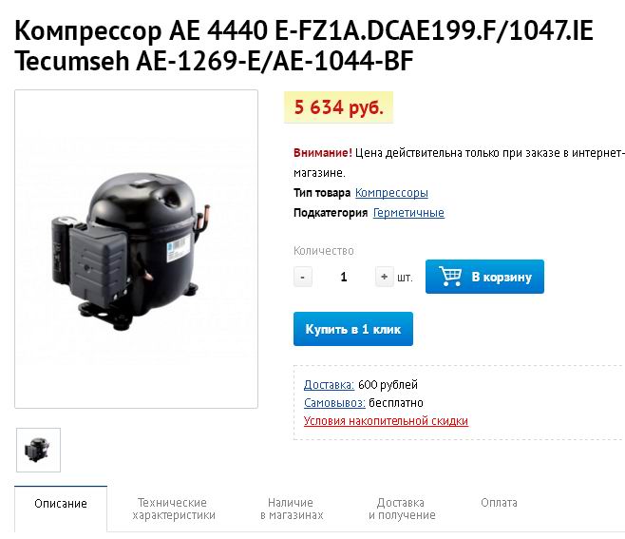Screen dimensions: 625x539
Task: Click the shopping cart icon on the «В корзину» button
Action: pyautogui.click(x=450, y=276)
